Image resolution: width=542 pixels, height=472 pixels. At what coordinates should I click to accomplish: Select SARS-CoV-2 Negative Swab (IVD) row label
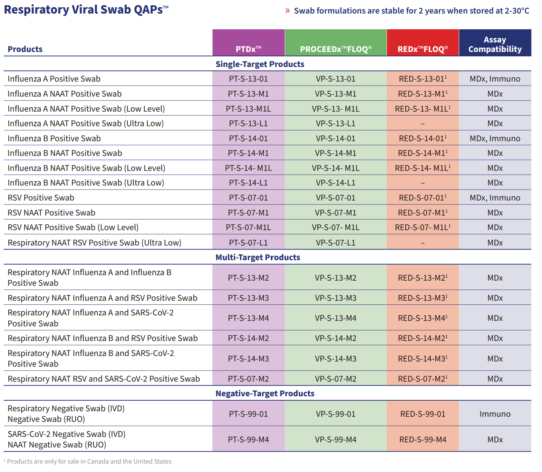67,434
